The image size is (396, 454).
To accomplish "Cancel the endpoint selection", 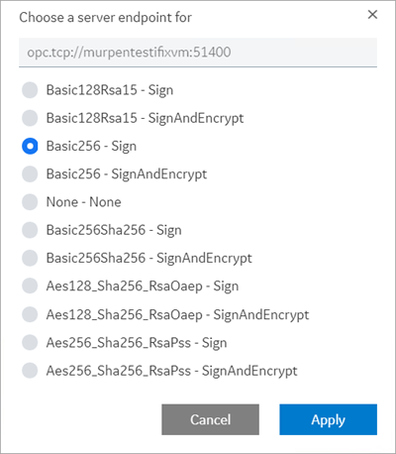I will [210, 419].
